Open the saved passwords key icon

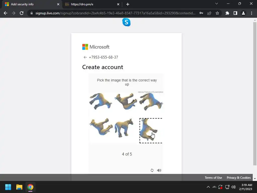coord(201,13)
